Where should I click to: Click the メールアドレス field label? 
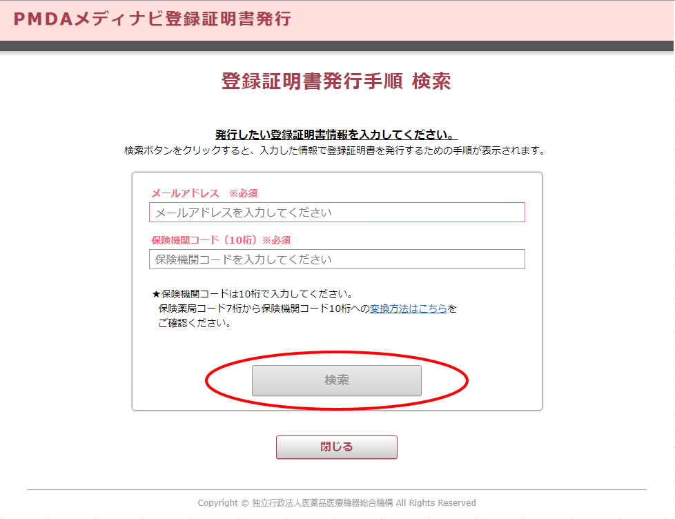click(x=186, y=193)
